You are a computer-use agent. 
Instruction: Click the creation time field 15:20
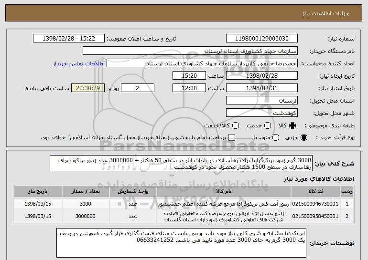(189, 76)
